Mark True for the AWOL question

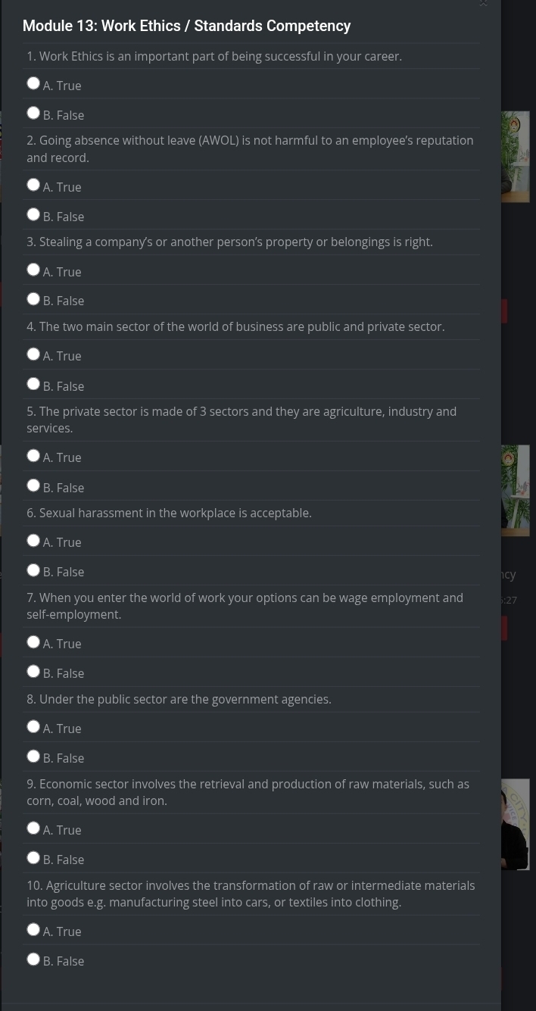point(33,185)
